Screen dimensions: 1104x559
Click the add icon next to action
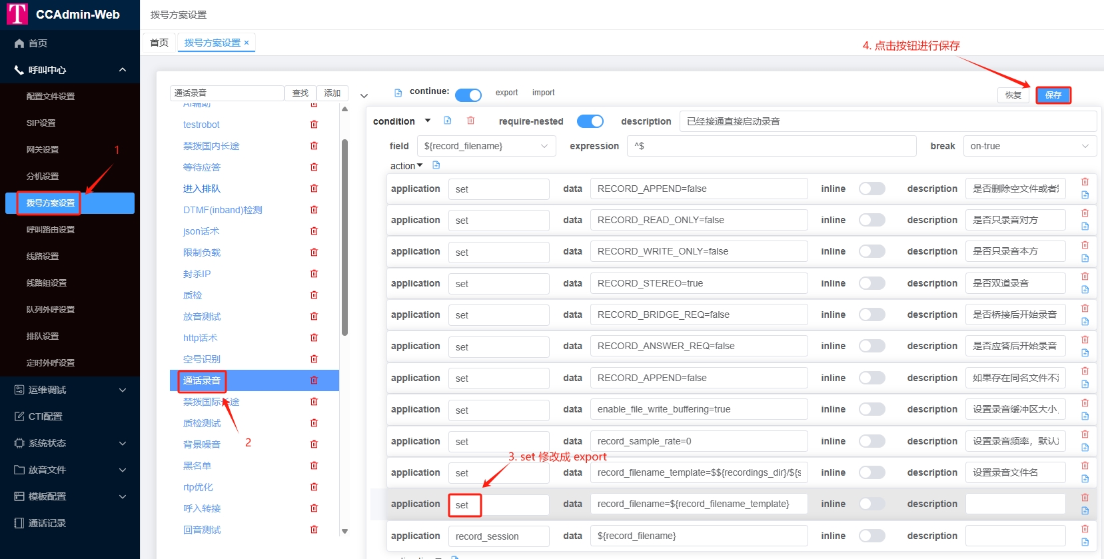436,165
